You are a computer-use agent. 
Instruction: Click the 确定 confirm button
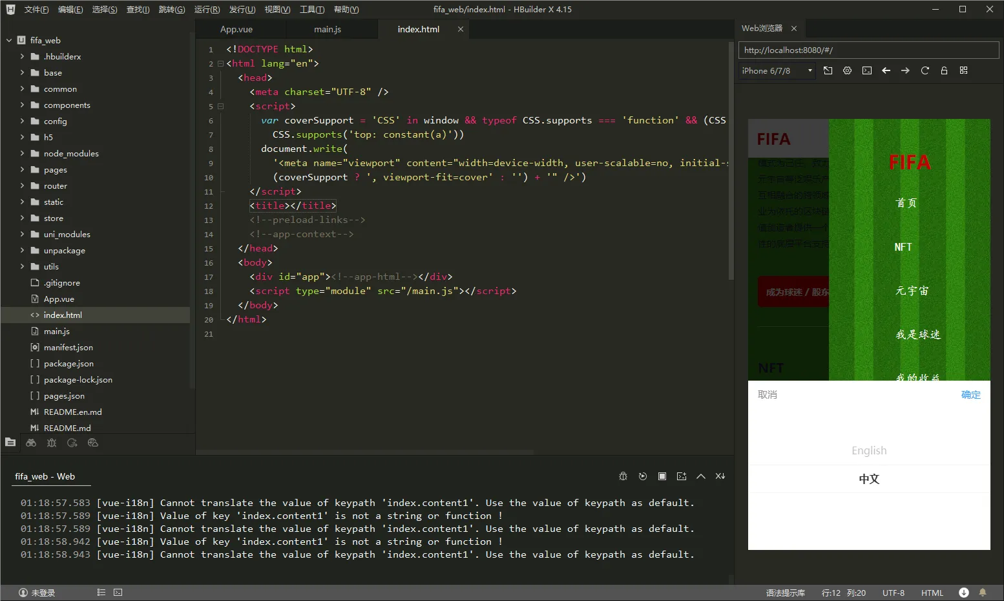point(970,394)
